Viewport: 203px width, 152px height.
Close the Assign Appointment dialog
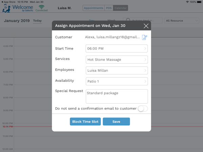[146, 26]
